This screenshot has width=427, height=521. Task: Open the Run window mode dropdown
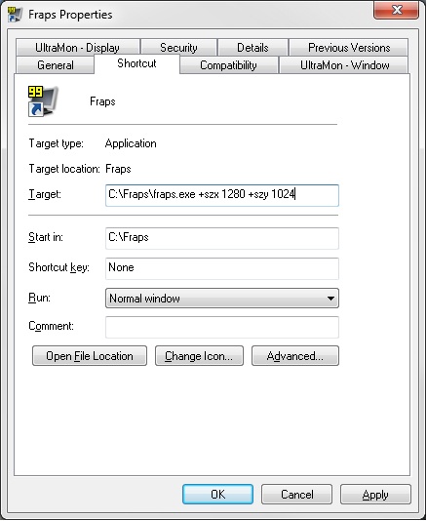222,298
